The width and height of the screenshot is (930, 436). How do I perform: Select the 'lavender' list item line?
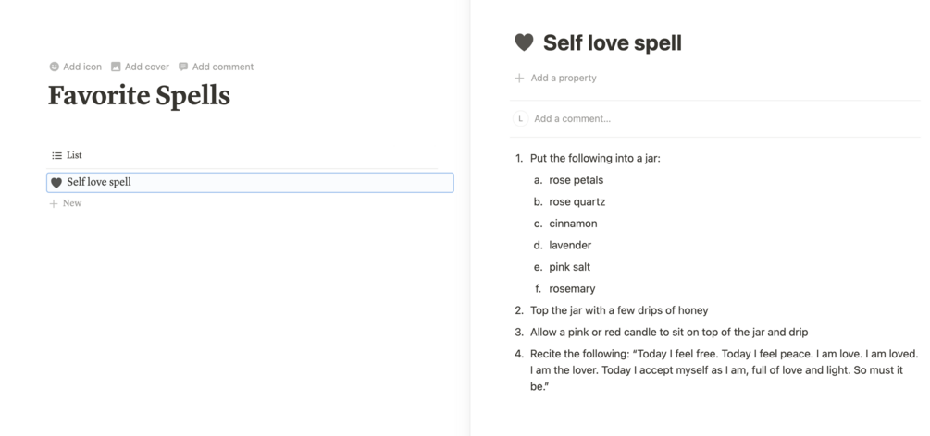click(570, 245)
